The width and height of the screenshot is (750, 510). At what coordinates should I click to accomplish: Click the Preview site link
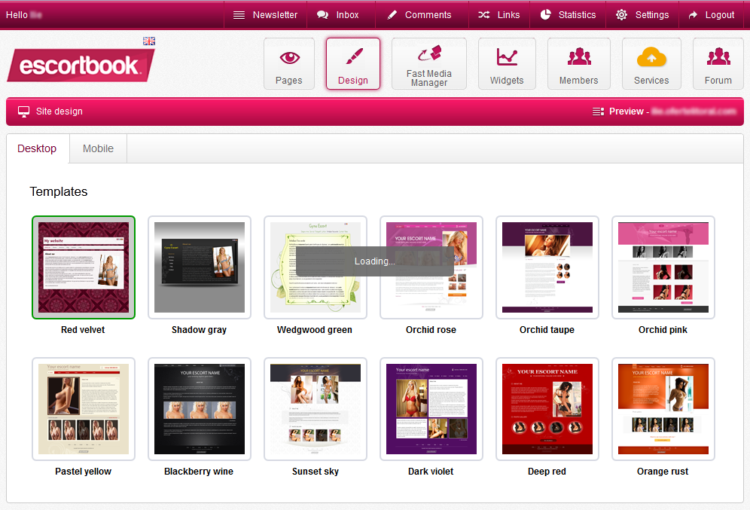[x=663, y=111]
